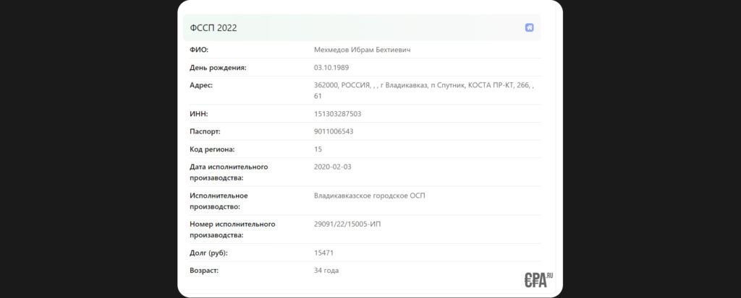741x298 pixels.
Task: Select the ИНН label
Action: tap(200, 113)
